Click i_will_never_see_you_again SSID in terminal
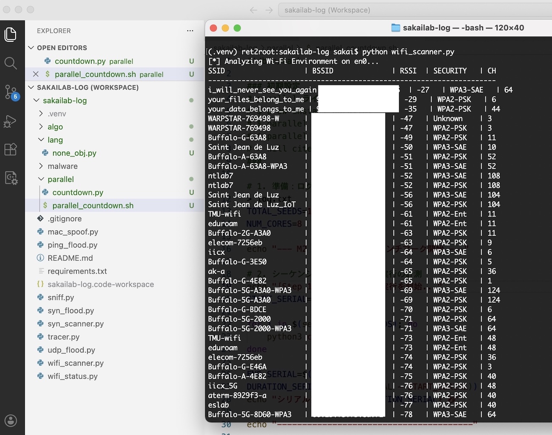Screen dimensions: 552x435 (x=262, y=90)
